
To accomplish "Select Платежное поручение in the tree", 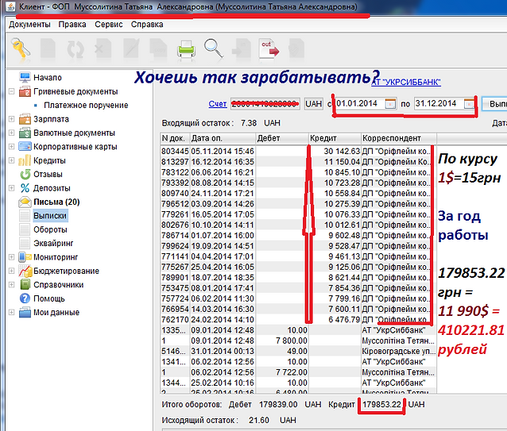I will [86, 106].
